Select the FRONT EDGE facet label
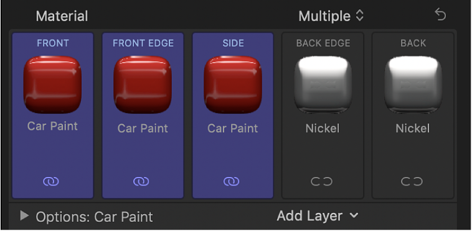The width and height of the screenshot is (472, 231). [x=143, y=43]
